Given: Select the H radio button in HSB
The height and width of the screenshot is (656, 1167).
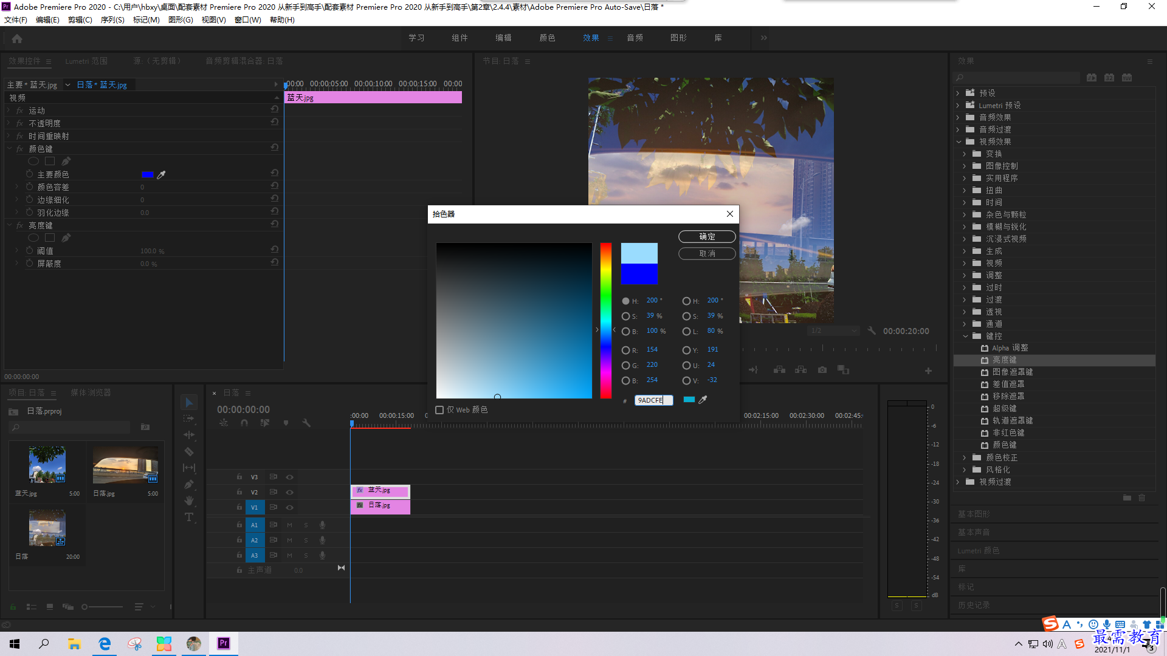Looking at the screenshot, I should pos(625,301).
